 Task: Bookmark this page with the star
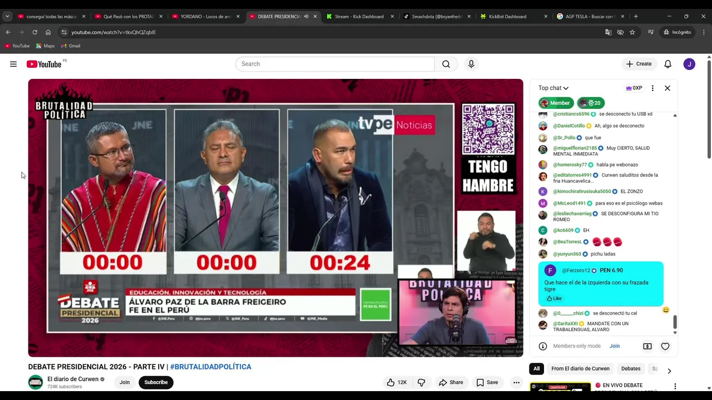(x=632, y=32)
